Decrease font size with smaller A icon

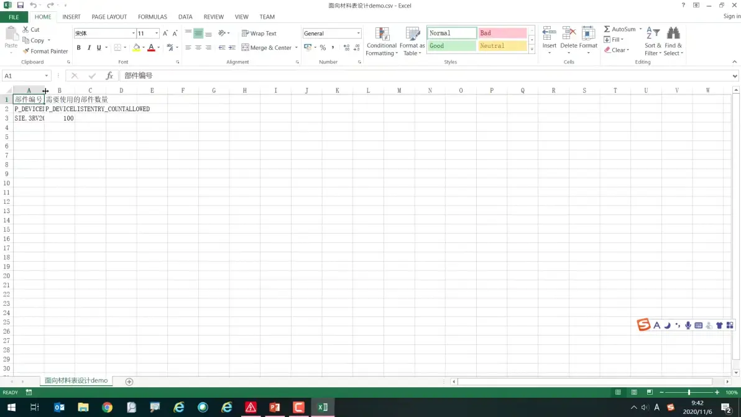tap(175, 33)
